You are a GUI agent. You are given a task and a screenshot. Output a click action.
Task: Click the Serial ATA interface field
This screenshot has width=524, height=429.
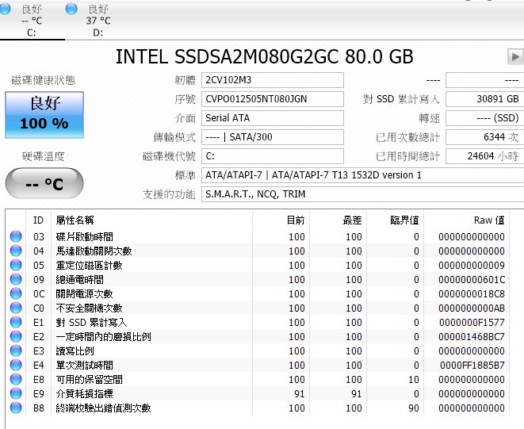pos(273,118)
